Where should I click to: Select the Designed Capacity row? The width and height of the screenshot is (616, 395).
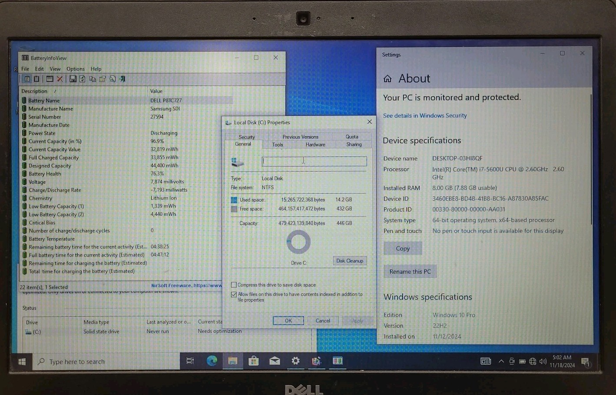coord(126,166)
